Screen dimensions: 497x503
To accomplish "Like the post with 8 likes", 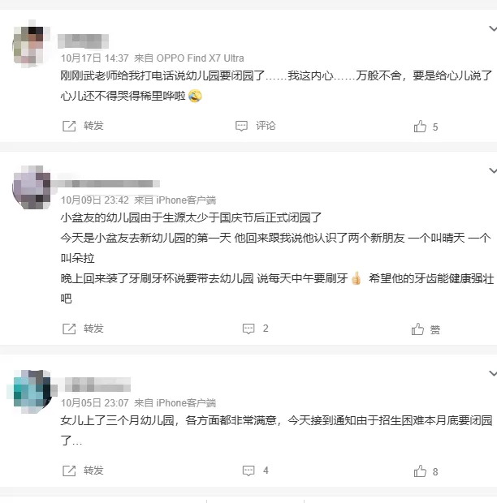I will coord(420,471).
